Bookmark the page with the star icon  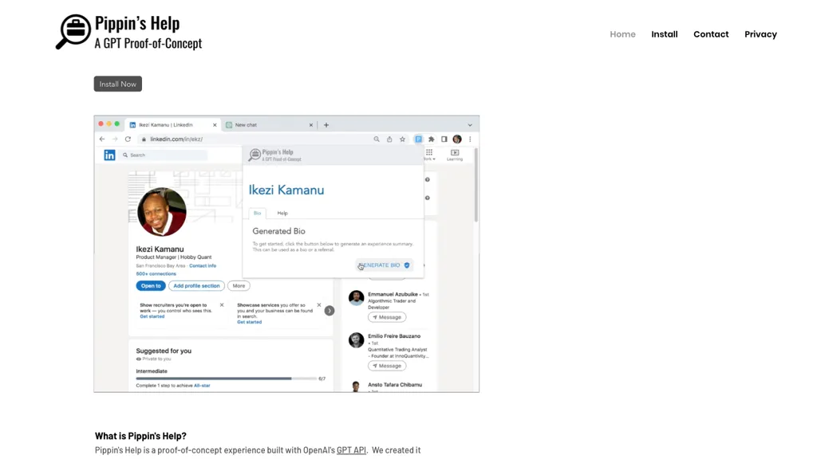402,139
